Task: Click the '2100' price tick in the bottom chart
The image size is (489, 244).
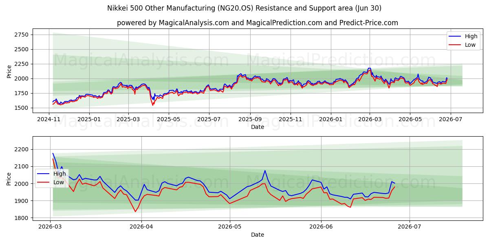Action: pos(22,167)
